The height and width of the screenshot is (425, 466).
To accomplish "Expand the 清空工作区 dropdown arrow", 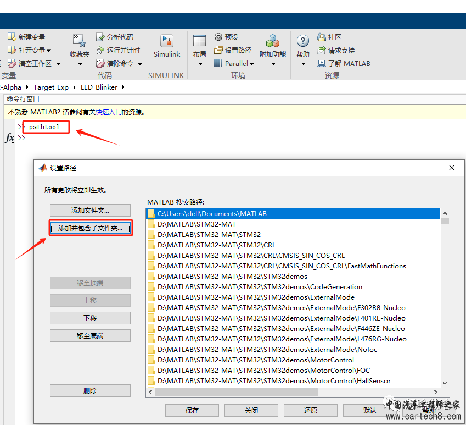I will pos(58,64).
